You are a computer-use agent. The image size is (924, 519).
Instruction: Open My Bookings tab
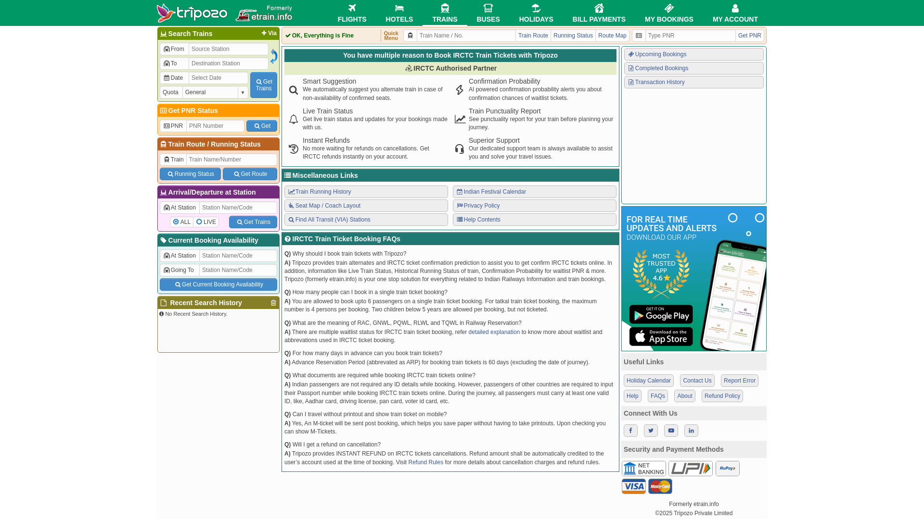[x=669, y=13]
